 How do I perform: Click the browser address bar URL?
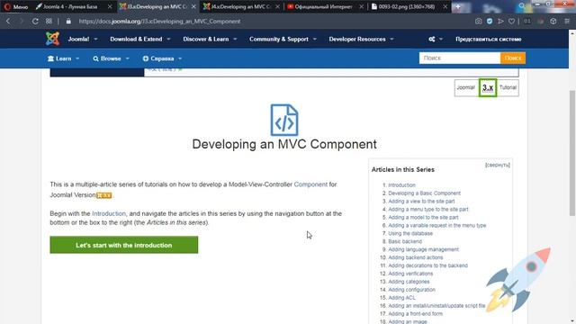pyautogui.click(x=159, y=22)
